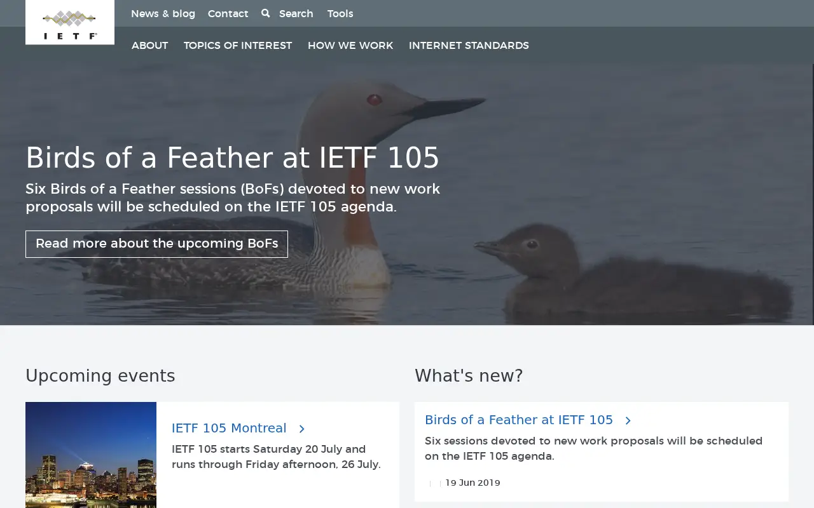The width and height of the screenshot is (814, 508).
Task: Click the Six sessions devoted news summary
Action: (x=593, y=448)
